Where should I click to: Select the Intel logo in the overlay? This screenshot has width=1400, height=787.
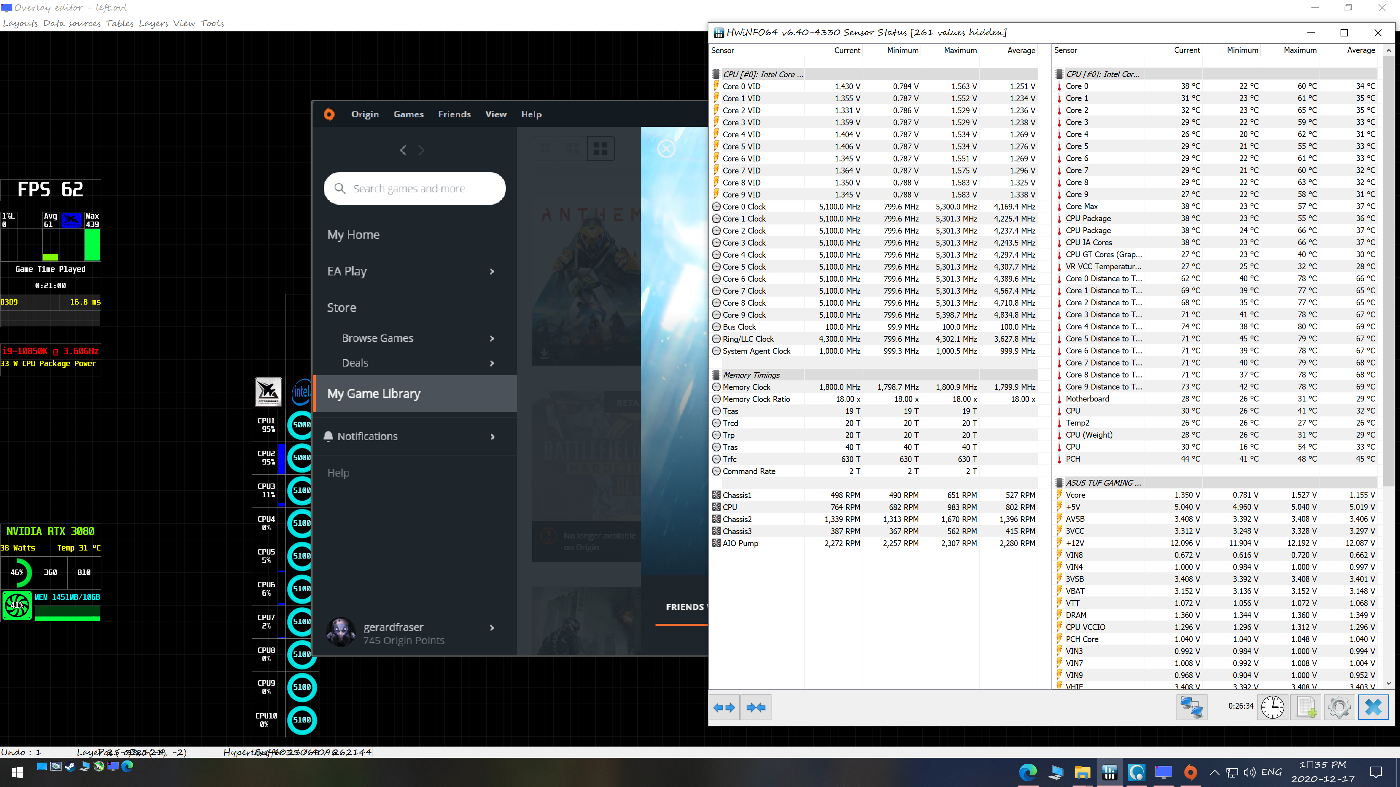(x=300, y=392)
